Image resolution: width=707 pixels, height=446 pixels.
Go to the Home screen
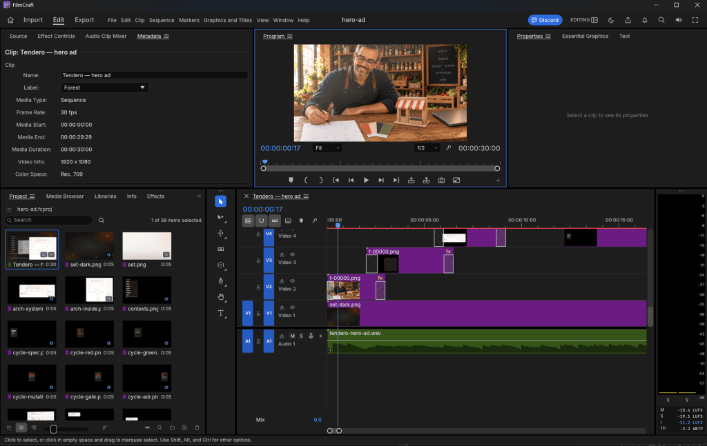10,20
